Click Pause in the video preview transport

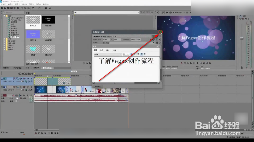(x=194, y=63)
